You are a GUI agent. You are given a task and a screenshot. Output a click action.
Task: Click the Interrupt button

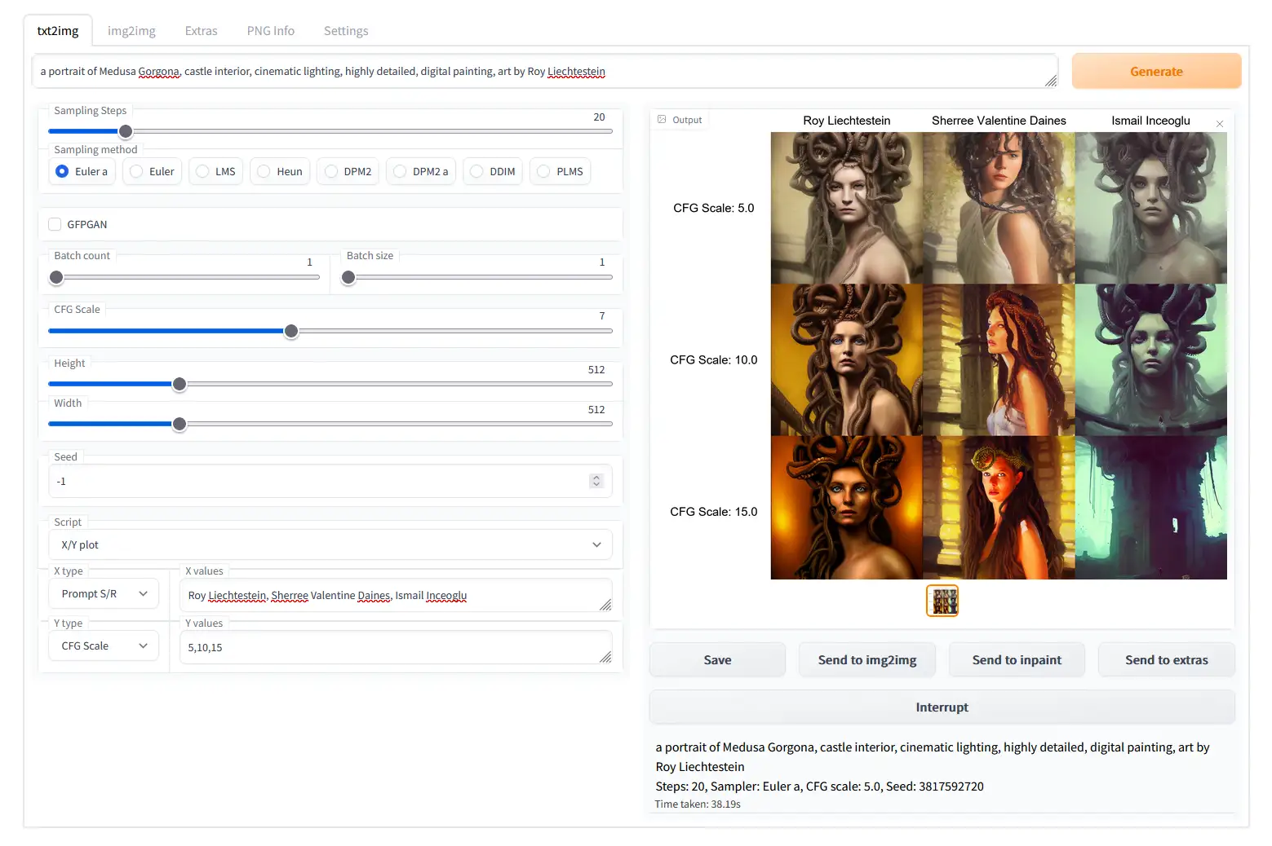942,707
